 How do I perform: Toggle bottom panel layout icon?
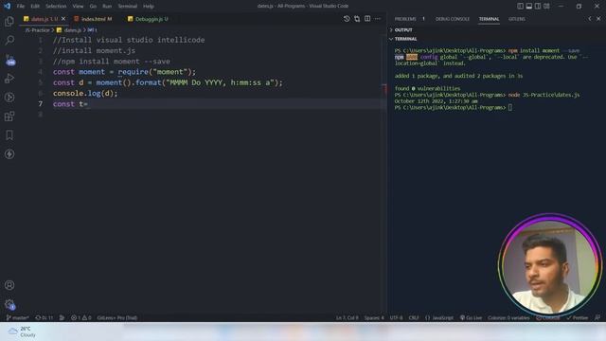coord(529,6)
